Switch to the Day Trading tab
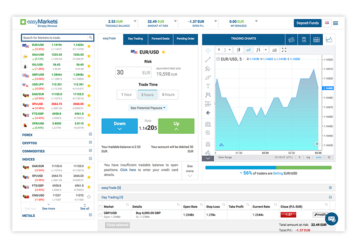Screen dimensions: 357x248 (136, 39)
